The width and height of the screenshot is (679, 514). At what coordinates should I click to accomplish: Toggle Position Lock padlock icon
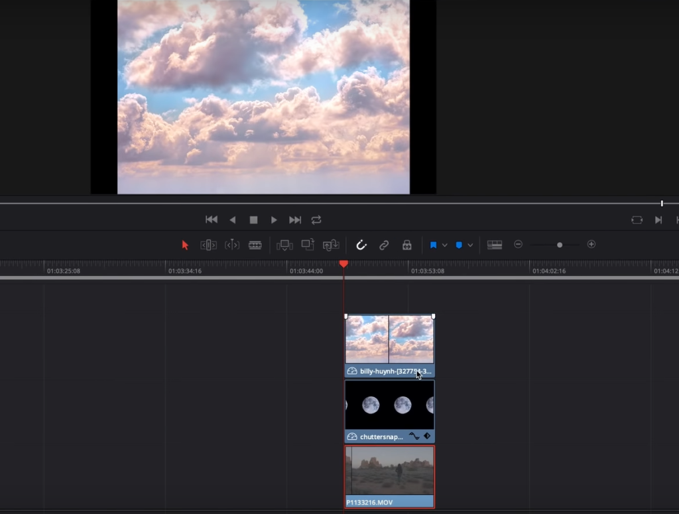point(406,245)
